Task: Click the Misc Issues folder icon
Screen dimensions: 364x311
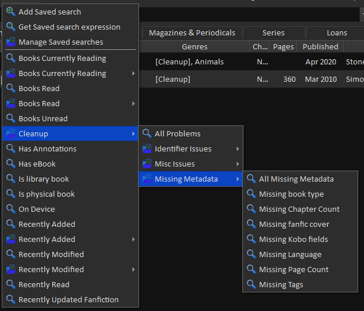Action: click(147, 164)
